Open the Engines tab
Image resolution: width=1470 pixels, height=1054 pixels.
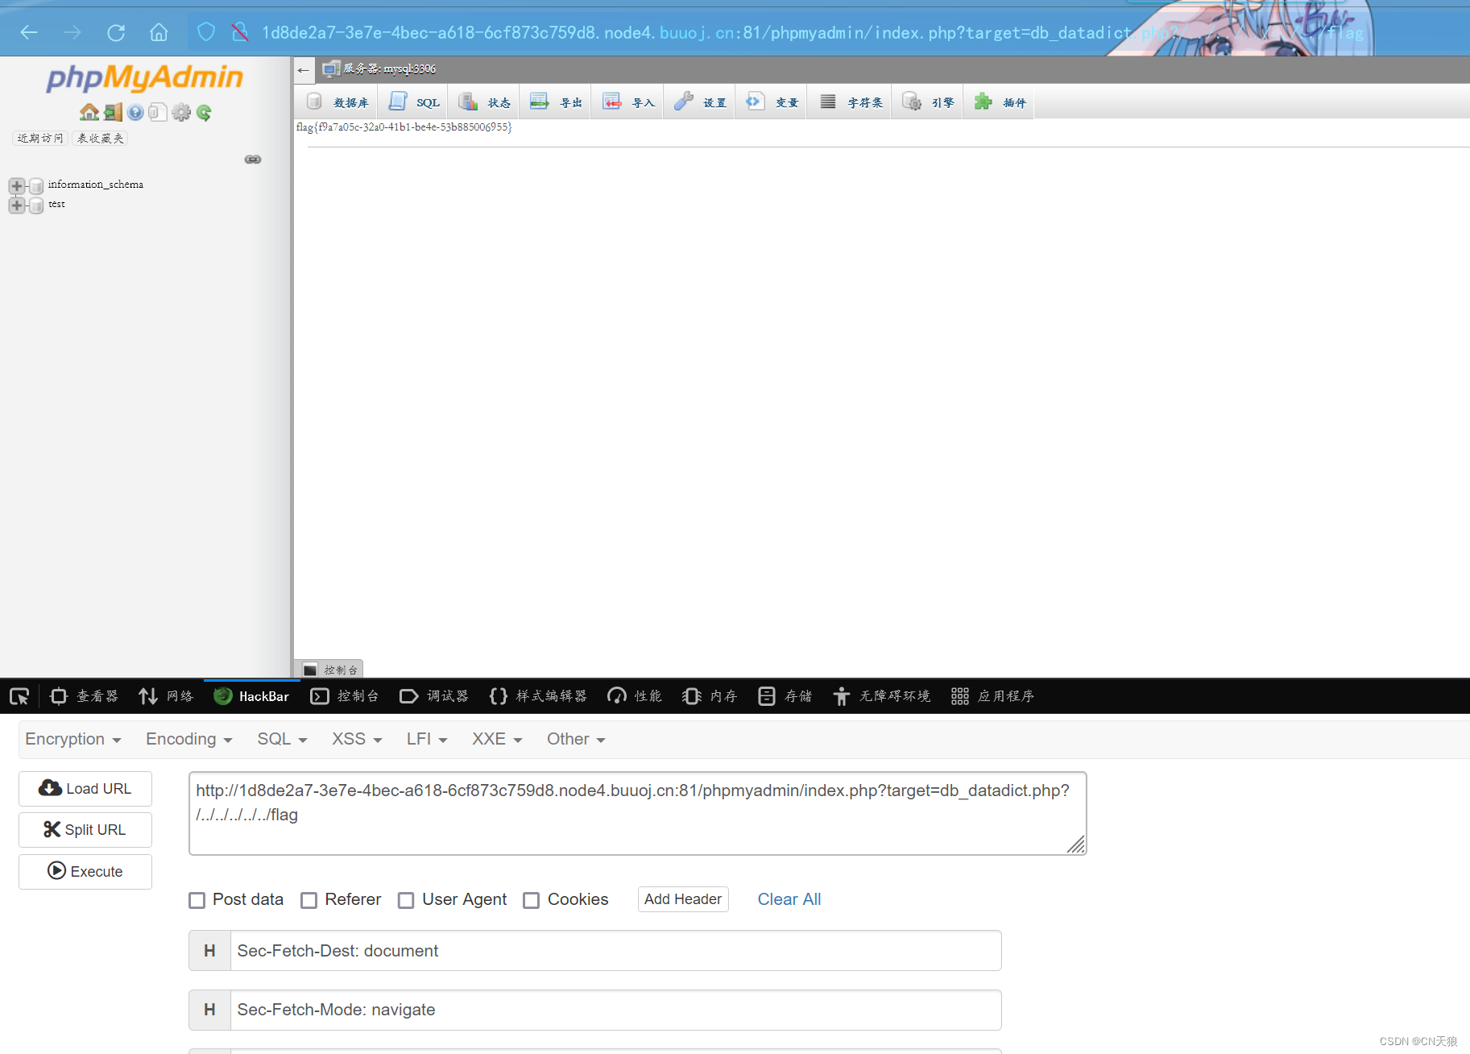pyautogui.click(x=928, y=102)
